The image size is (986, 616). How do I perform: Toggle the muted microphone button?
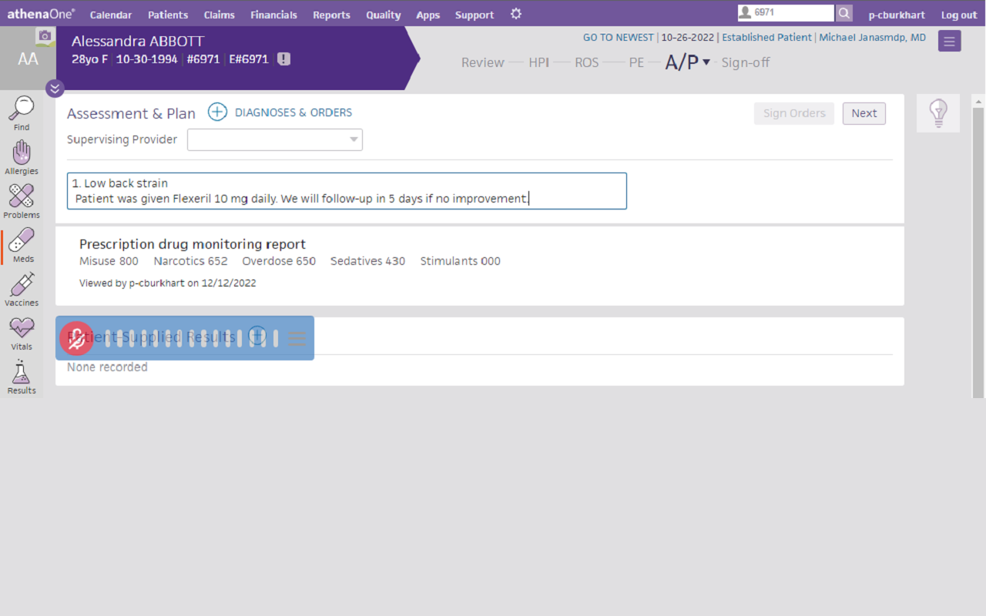click(x=76, y=338)
